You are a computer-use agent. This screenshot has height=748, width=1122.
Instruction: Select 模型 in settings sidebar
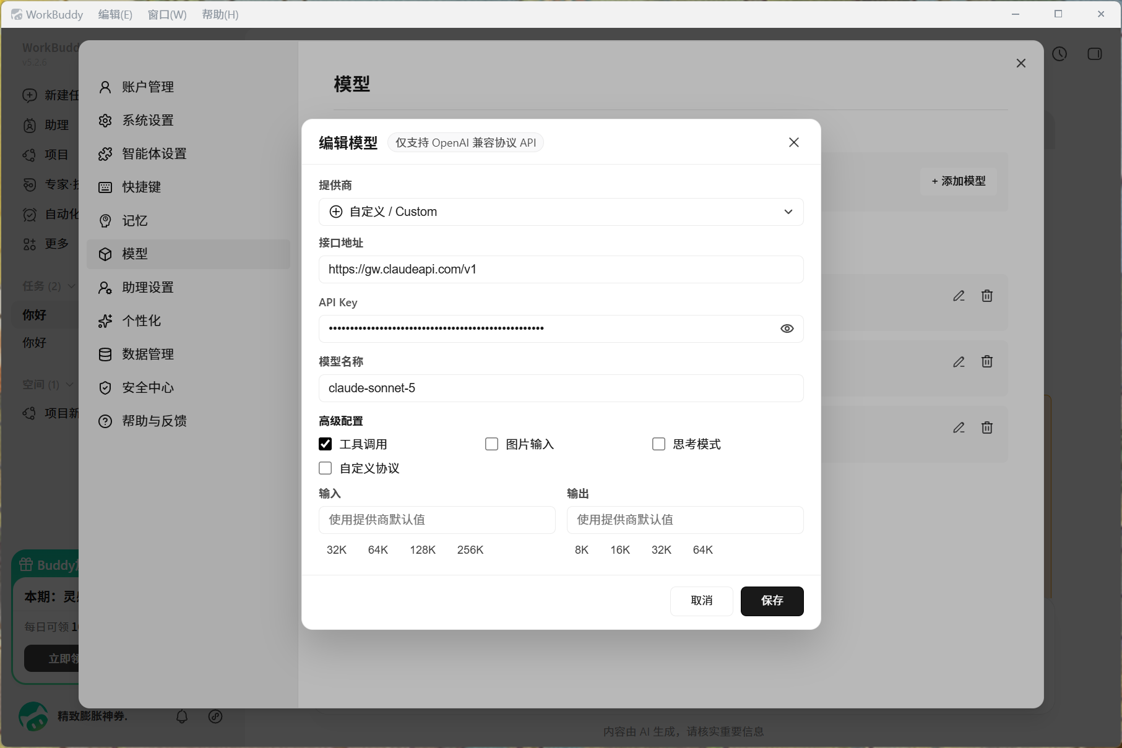pos(188,254)
